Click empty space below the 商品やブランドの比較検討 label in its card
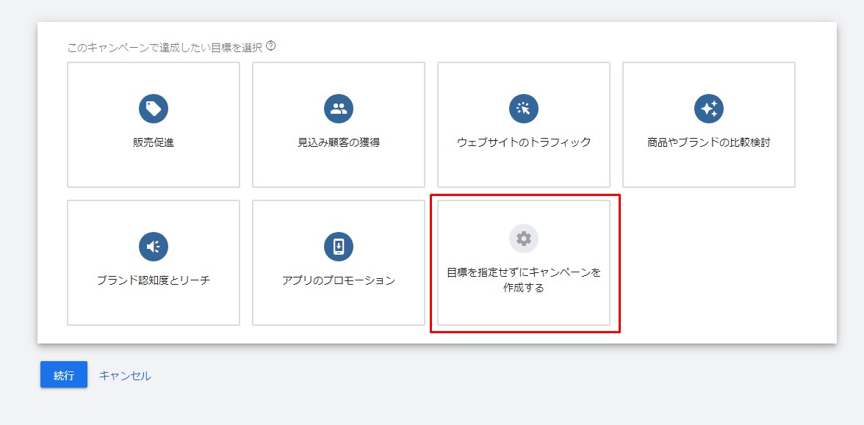 pyautogui.click(x=709, y=169)
